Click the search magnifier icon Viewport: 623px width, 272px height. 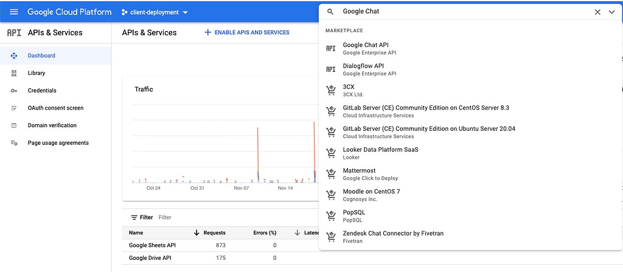click(330, 12)
